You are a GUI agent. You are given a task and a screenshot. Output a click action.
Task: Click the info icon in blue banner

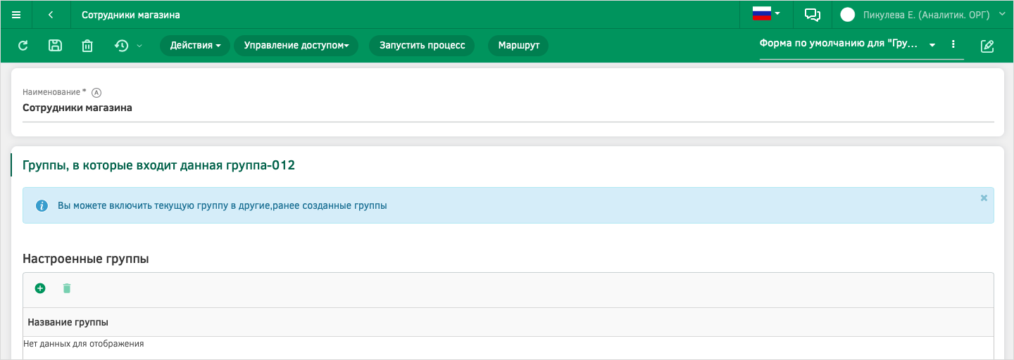click(42, 206)
